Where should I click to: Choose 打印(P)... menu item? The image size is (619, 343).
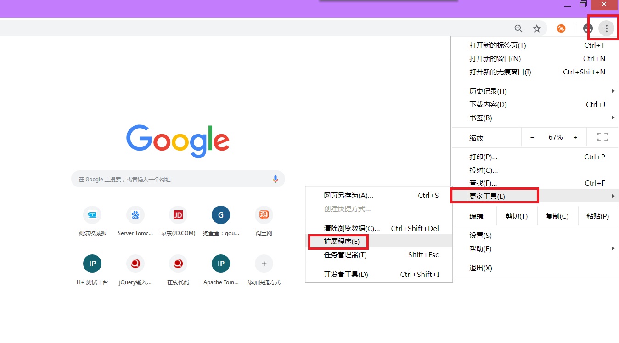(535, 157)
